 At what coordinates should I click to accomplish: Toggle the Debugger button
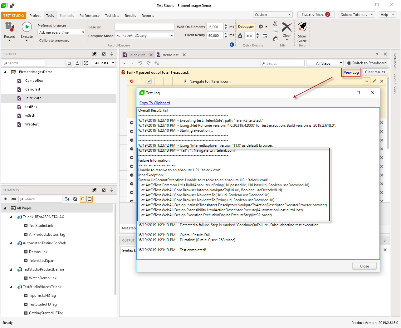(246, 27)
